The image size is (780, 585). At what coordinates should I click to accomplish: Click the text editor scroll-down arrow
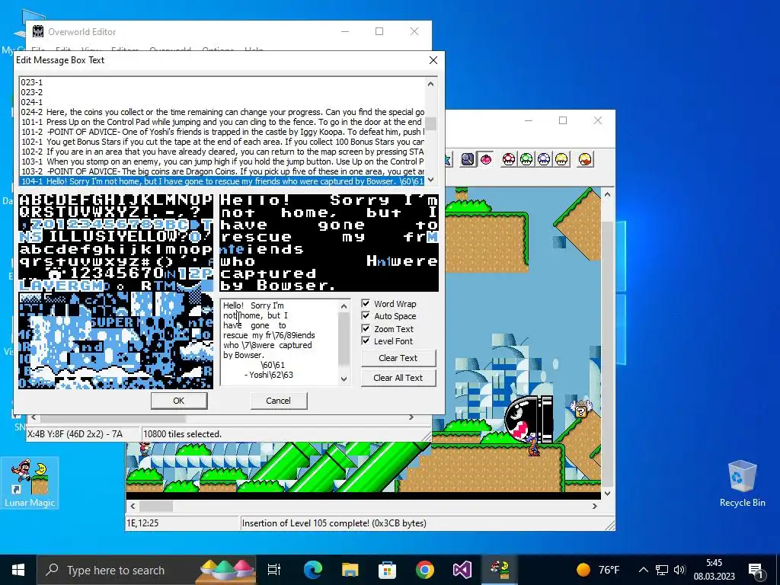coord(344,379)
